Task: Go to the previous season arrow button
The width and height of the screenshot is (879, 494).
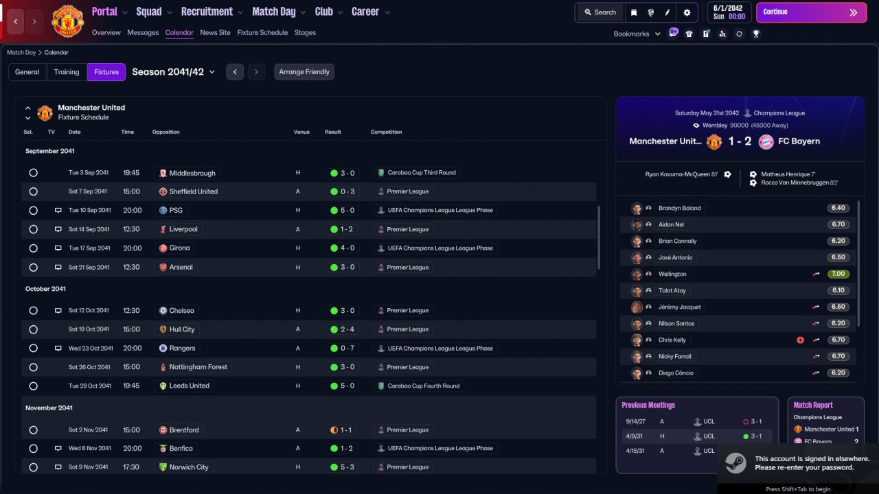Action: click(x=235, y=72)
